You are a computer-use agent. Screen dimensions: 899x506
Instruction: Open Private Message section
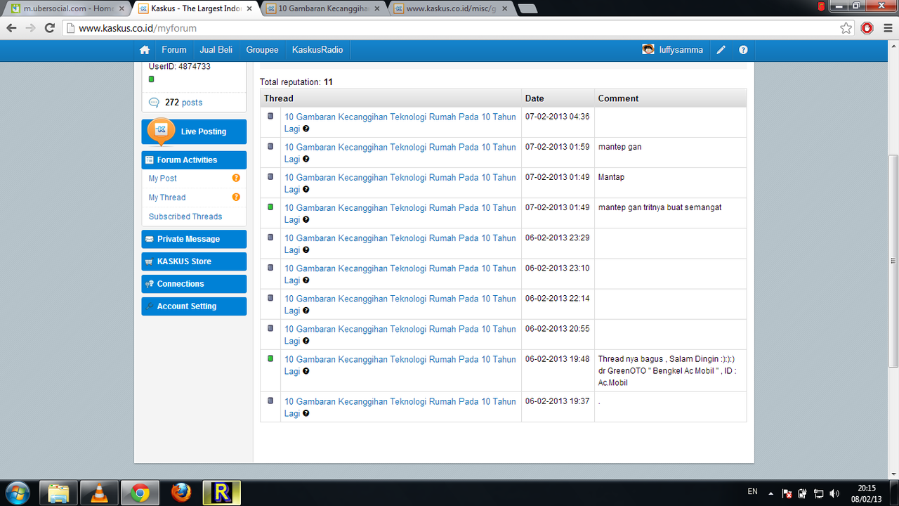coord(194,239)
